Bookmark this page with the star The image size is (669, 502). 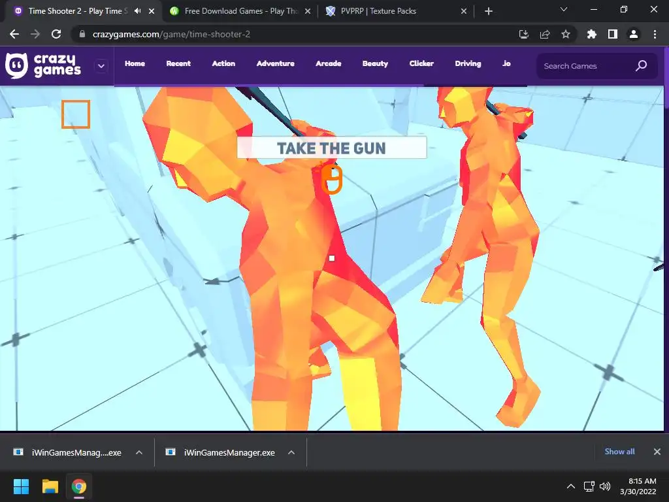pyautogui.click(x=566, y=34)
